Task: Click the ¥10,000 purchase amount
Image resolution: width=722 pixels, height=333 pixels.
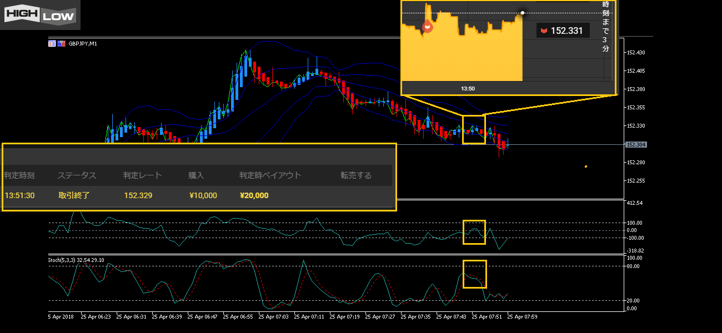Action: 203,195
